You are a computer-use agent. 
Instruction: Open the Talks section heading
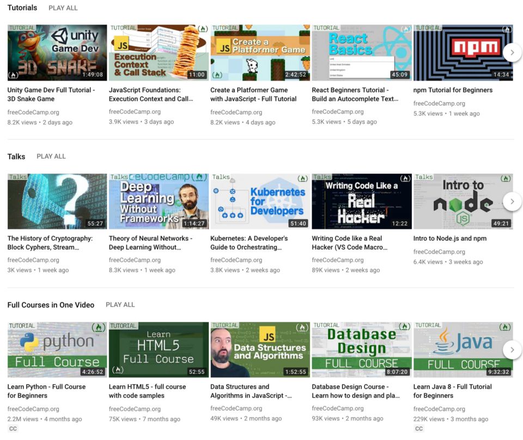pos(16,157)
